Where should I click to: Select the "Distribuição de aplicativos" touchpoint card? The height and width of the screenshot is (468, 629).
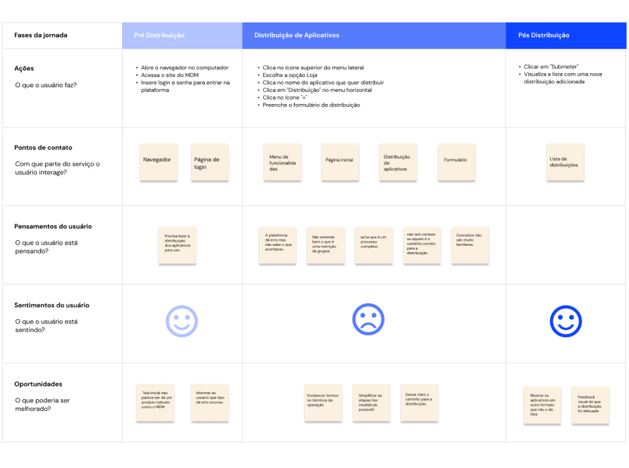[397, 162]
